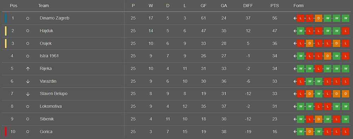Open the Lokomotiva team link
Viewport: 353px width, 139px height.
point(50,107)
